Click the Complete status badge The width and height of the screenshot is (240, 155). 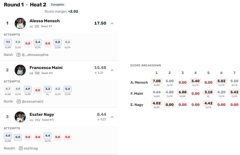(x=57, y=5)
